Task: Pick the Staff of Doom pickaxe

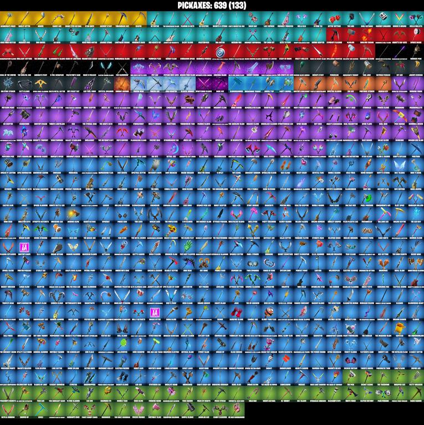Action: (x=285, y=52)
